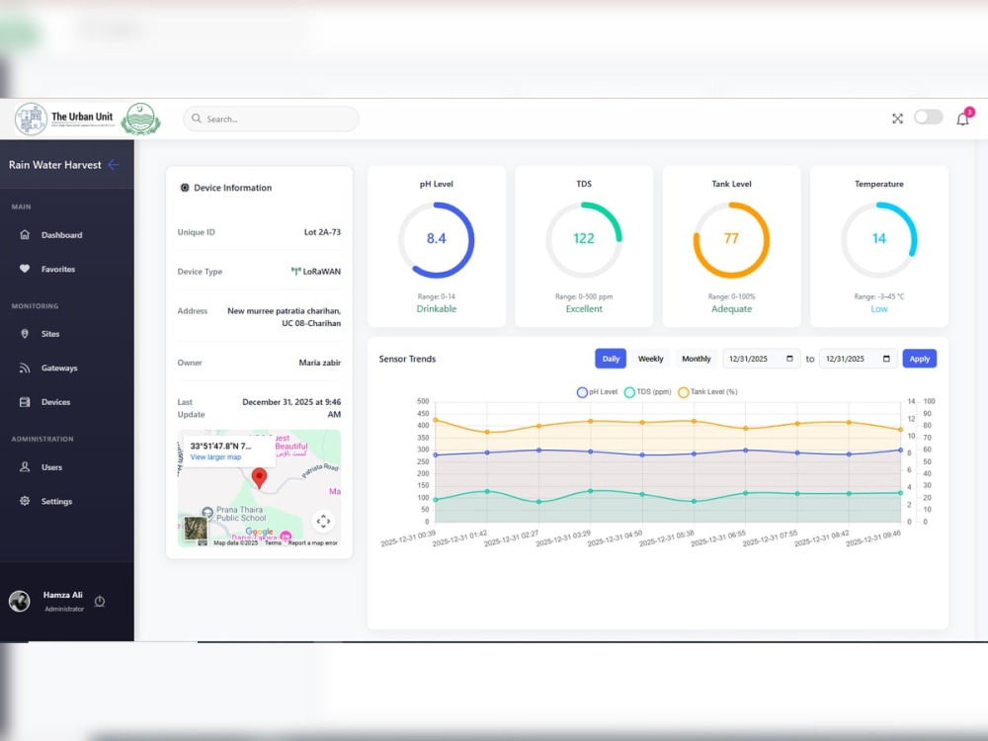Click the pH Level 8.4 gauge
988x741 pixels.
coord(436,239)
